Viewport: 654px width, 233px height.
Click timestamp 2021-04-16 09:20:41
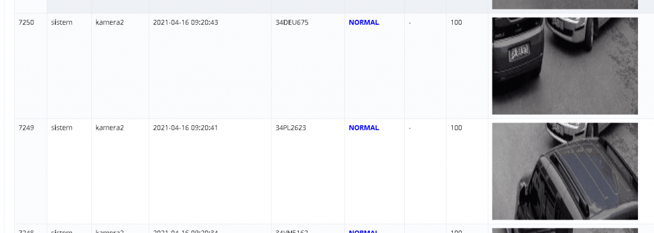[x=186, y=128]
